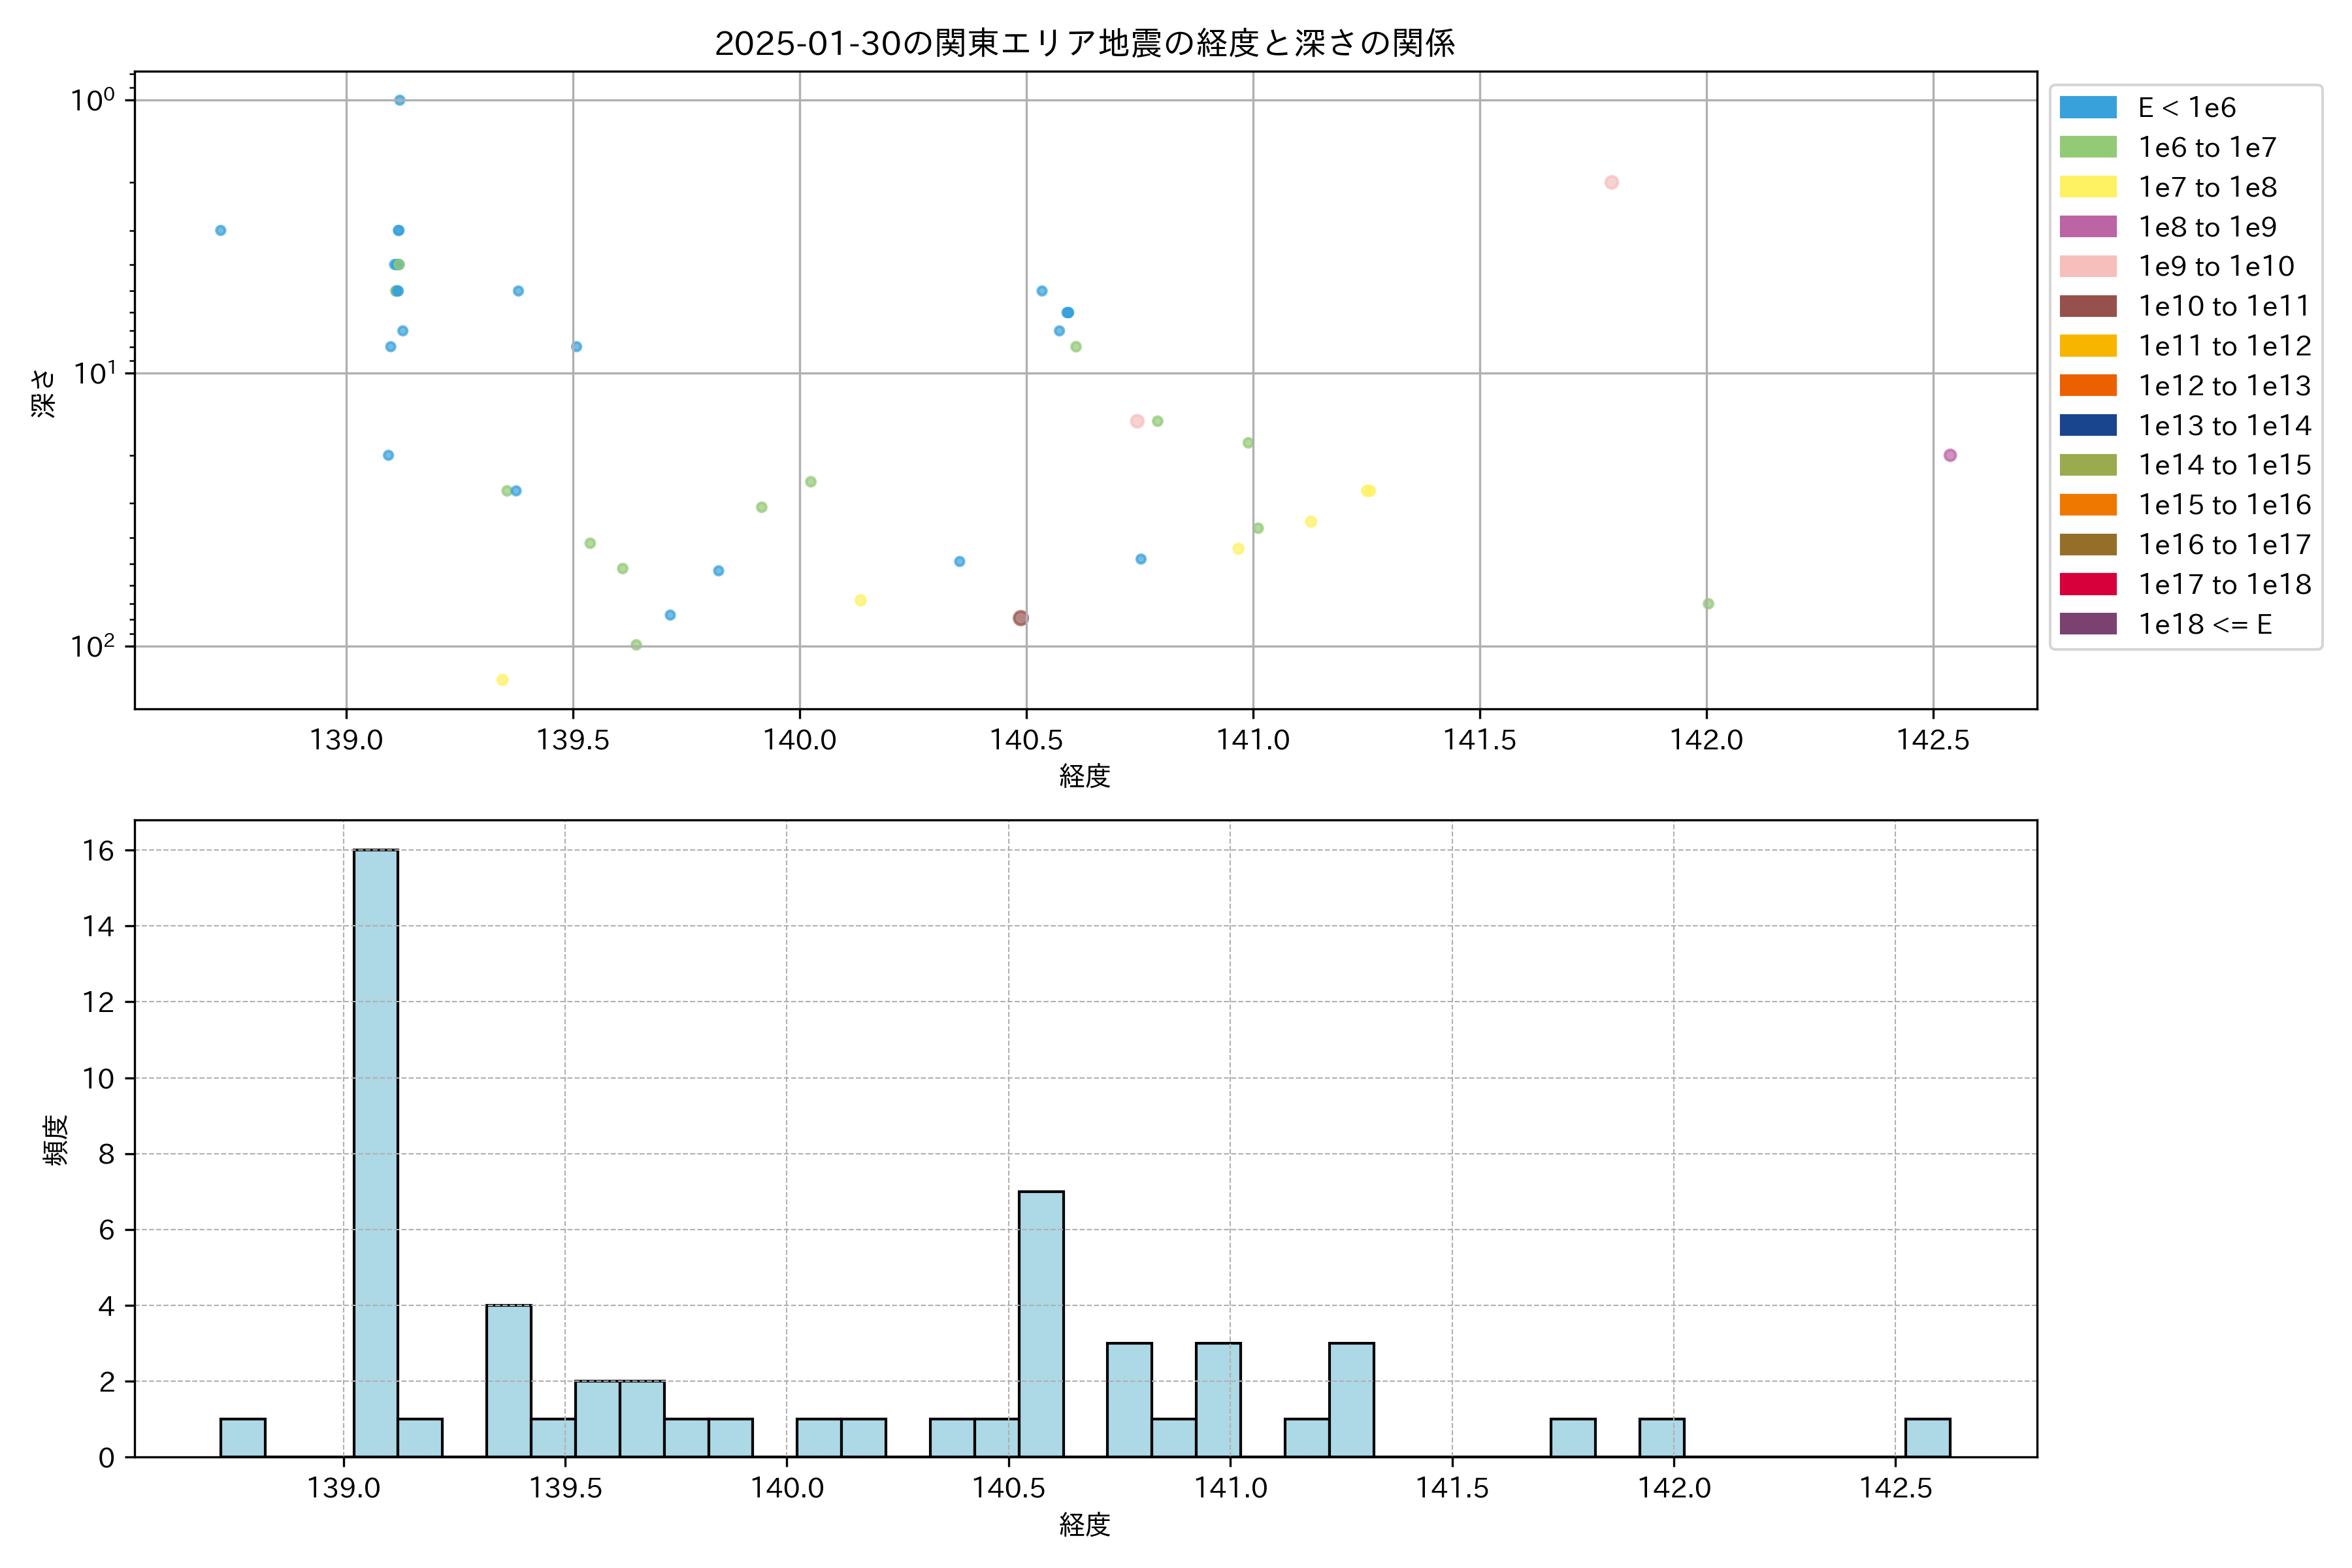The image size is (2352, 1568).
Task: Click the green 1e6 to 1e7 swatch
Action: tap(2088, 147)
